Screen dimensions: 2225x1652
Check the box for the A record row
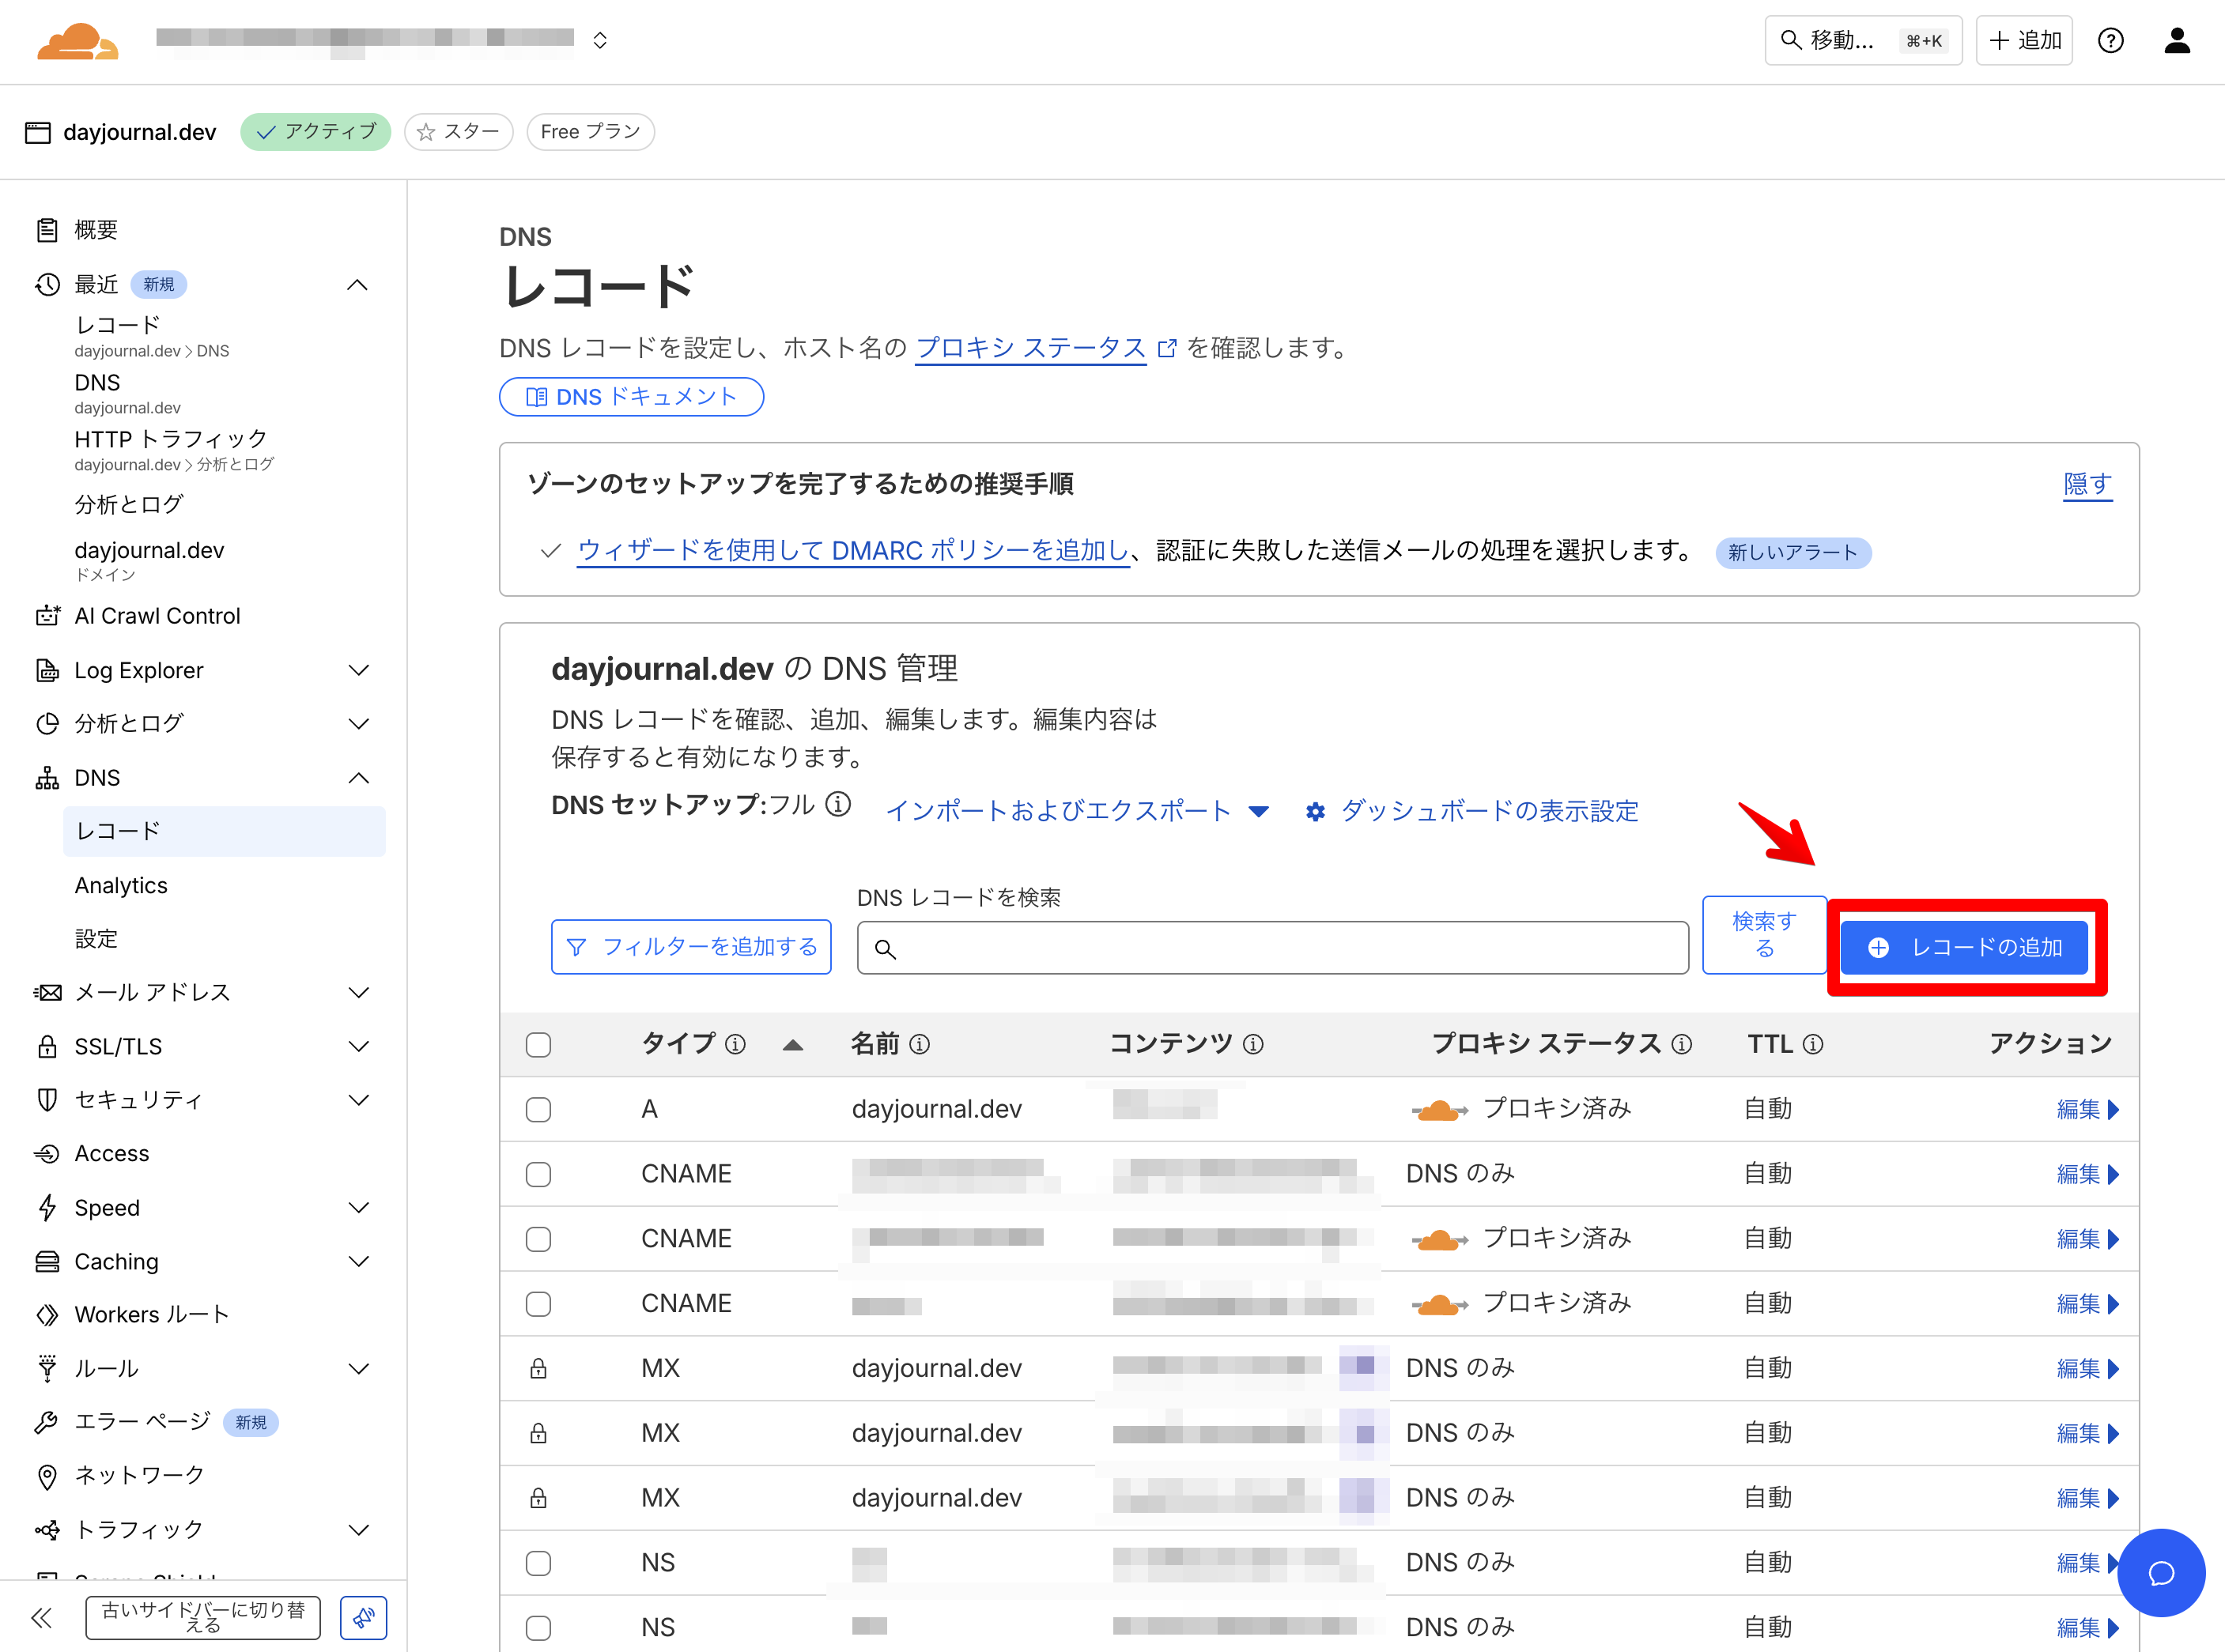tap(538, 1110)
